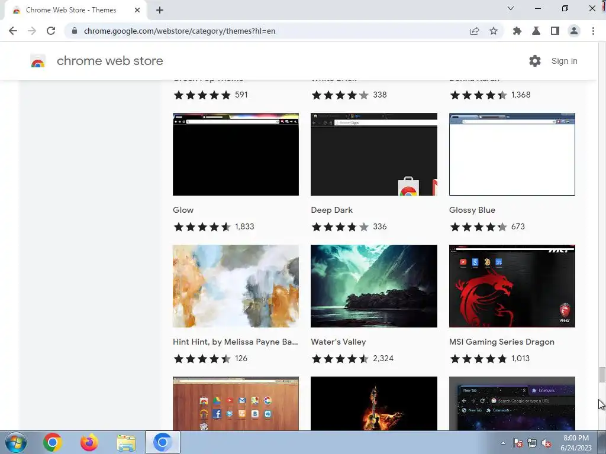Go back using browser back arrow
The height and width of the screenshot is (454, 606).
(13, 31)
